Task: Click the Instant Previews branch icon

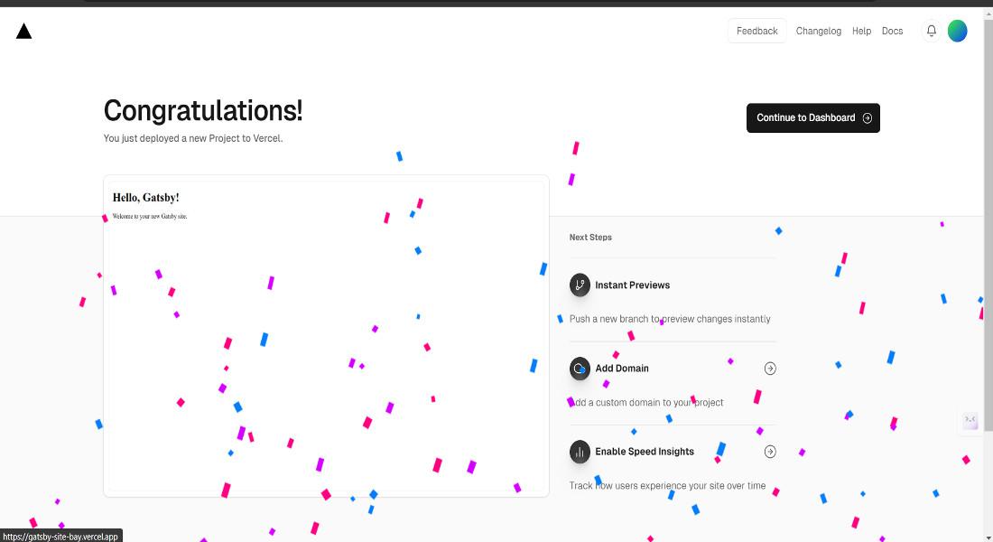Action: 580,285
